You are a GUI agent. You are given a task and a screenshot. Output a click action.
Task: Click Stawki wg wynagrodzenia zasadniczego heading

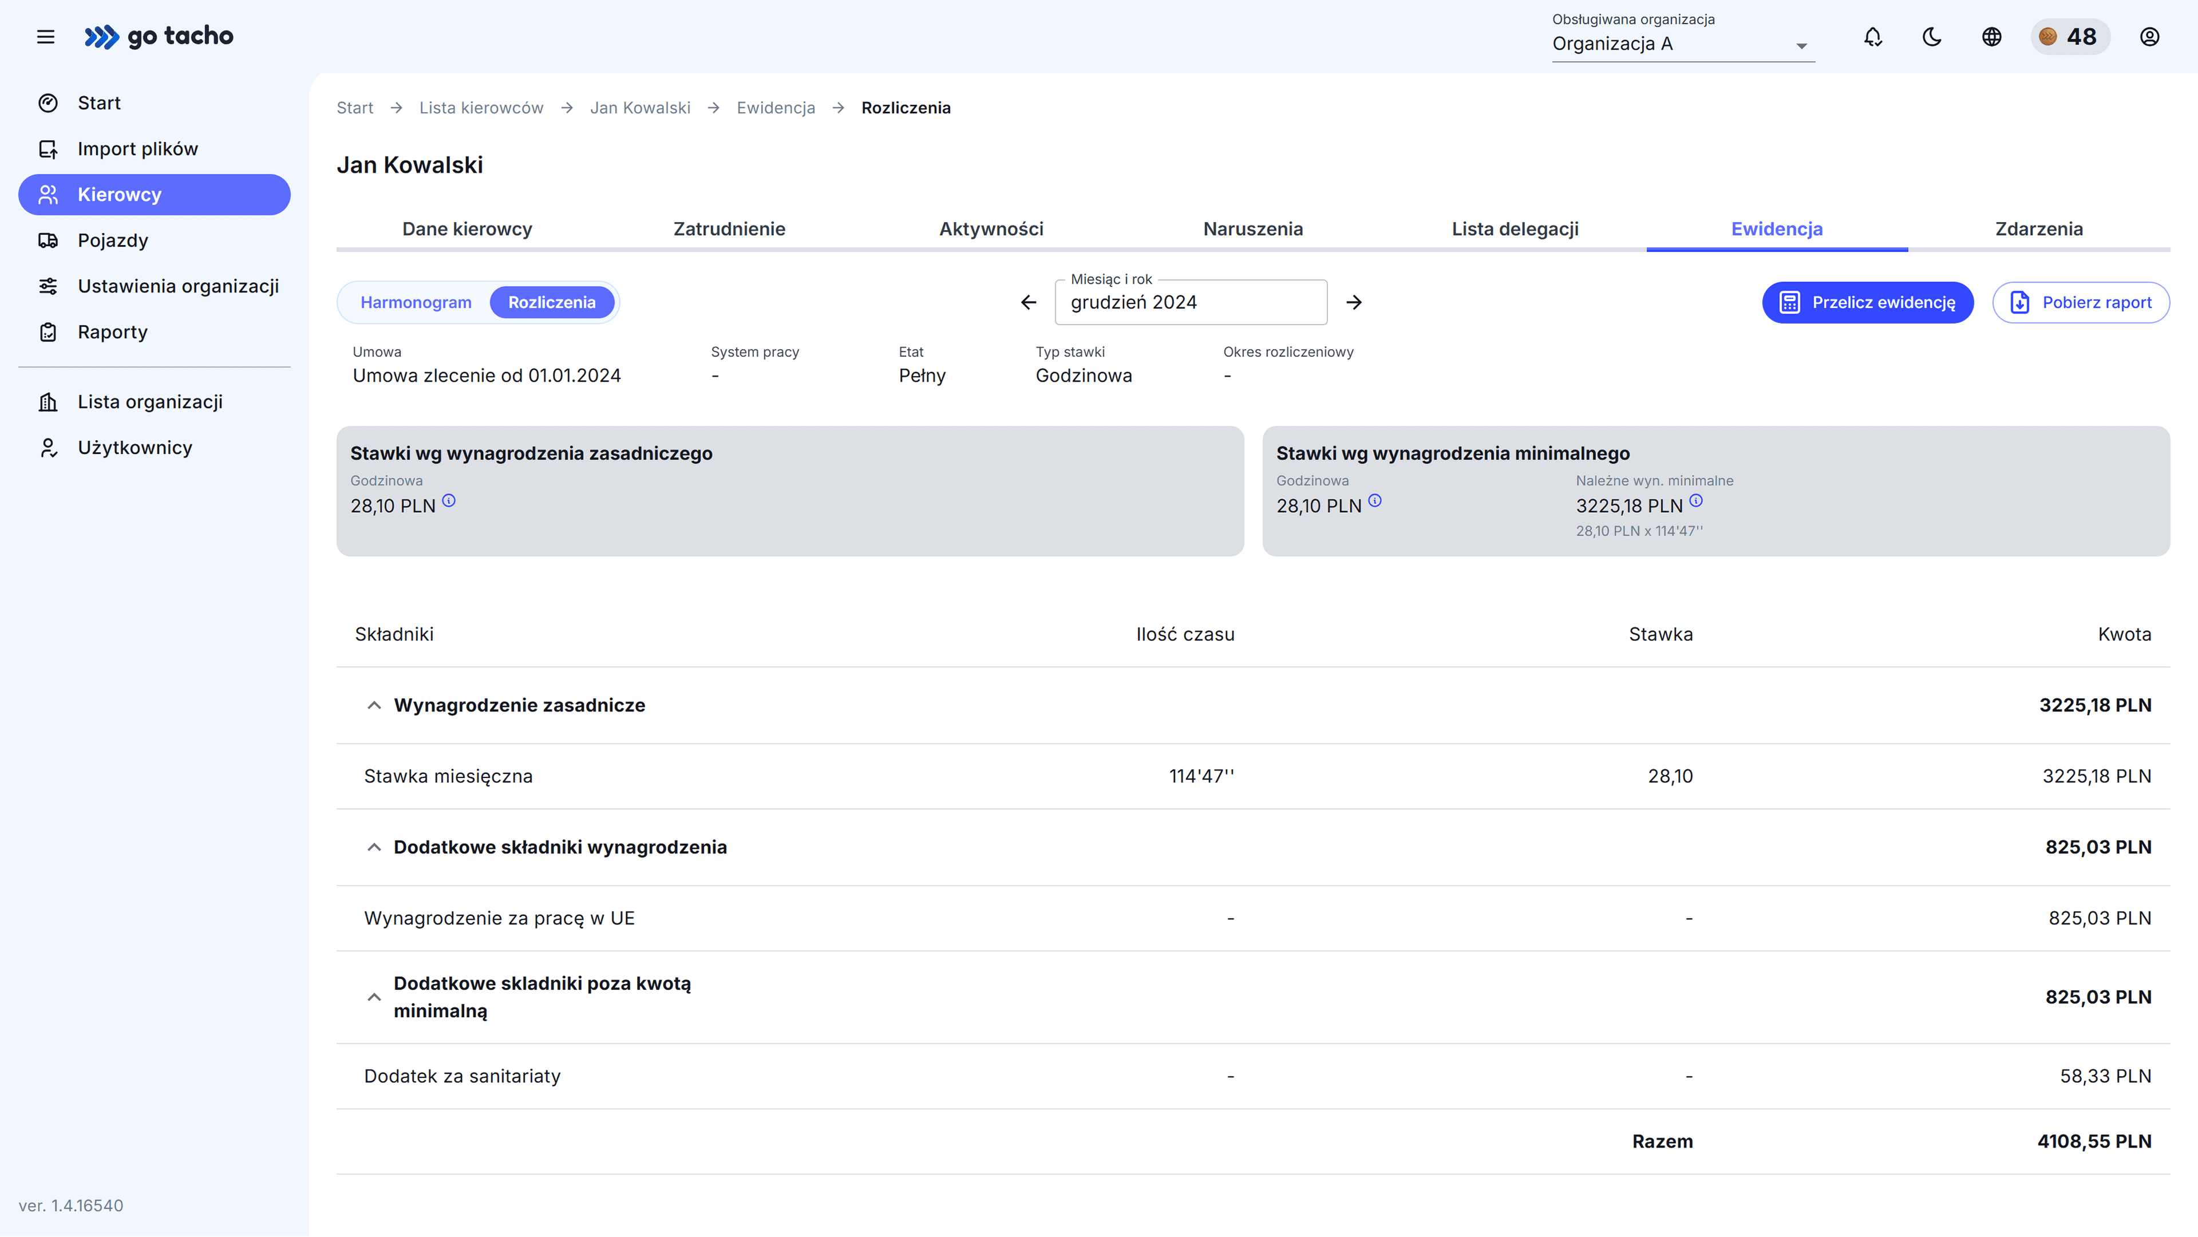click(531, 453)
